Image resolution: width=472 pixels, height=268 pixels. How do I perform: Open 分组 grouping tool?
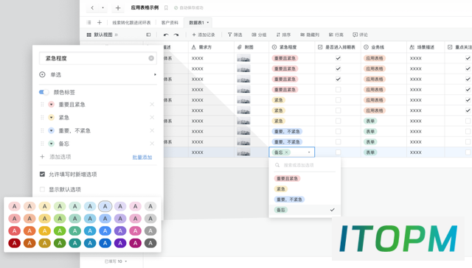pos(259,35)
